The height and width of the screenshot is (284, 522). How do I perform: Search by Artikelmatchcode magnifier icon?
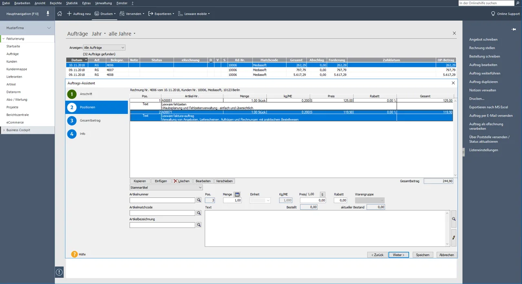tap(199, 213)
